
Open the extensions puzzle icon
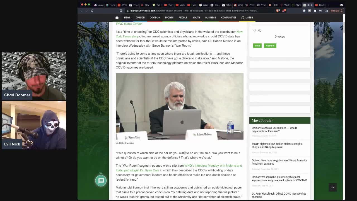coord(315,11)
